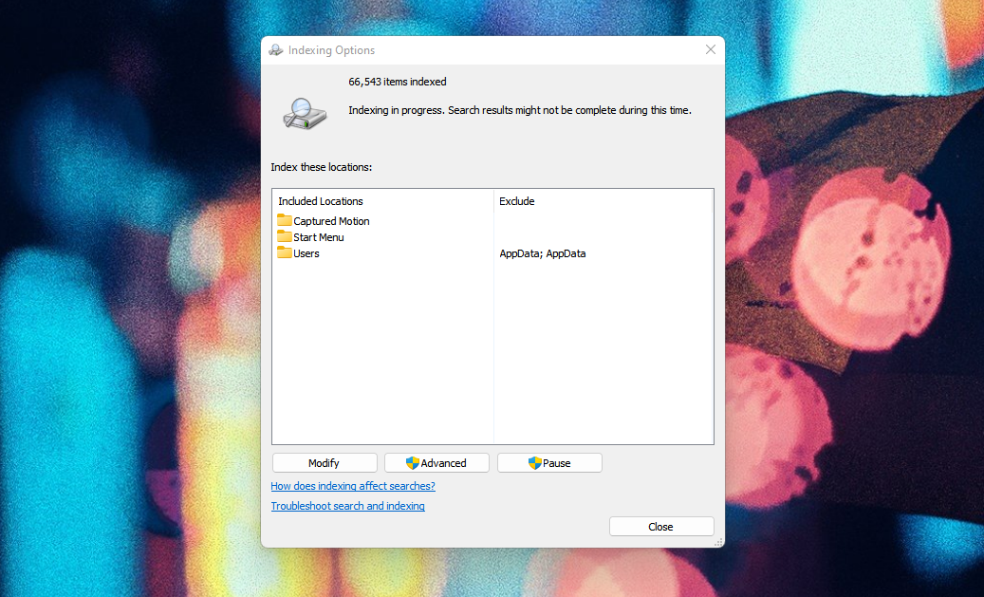Open the Modify locations dialog
Screen dimensions: 984x597
click(x=325, y=462)
